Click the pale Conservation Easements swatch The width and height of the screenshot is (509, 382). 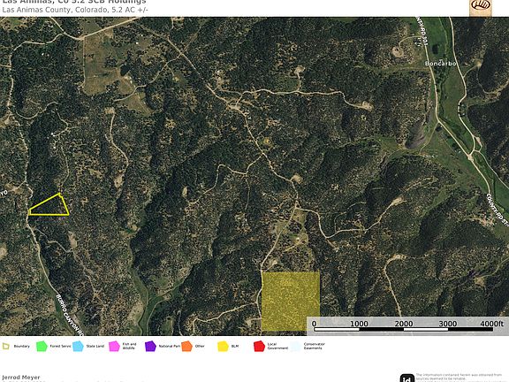(296, 347)
